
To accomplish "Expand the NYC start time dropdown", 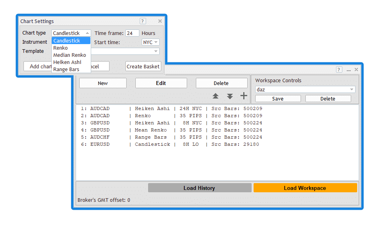I will [x=155, y=42].
